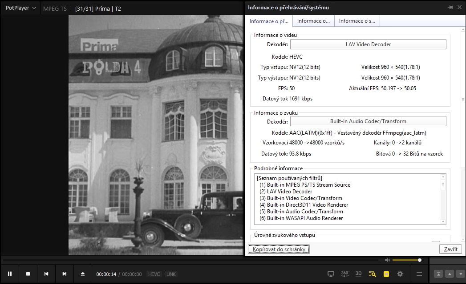
Task: Switch to the second 'Informace o...' tab
Action: (x=313, y=21)
